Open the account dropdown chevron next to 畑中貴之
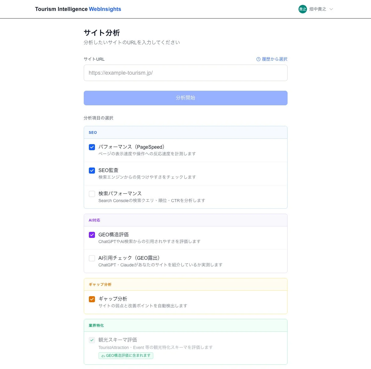Image resolution: width=371 pixels, height=369 pixels. tap(331, 9)
